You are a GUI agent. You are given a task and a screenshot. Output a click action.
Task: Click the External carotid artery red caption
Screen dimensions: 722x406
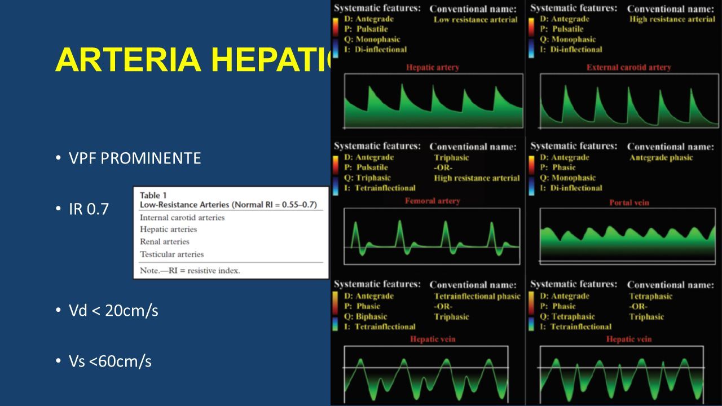point(628,68)
